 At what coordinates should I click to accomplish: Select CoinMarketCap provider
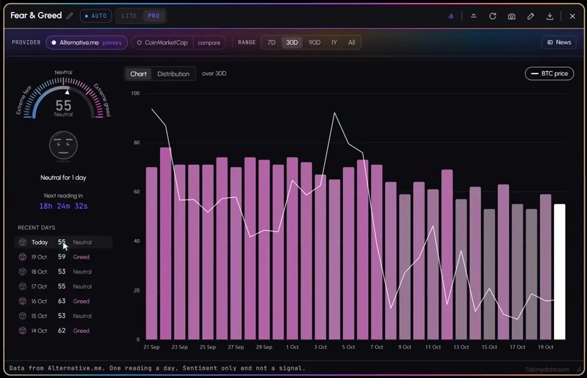(162, 42)
